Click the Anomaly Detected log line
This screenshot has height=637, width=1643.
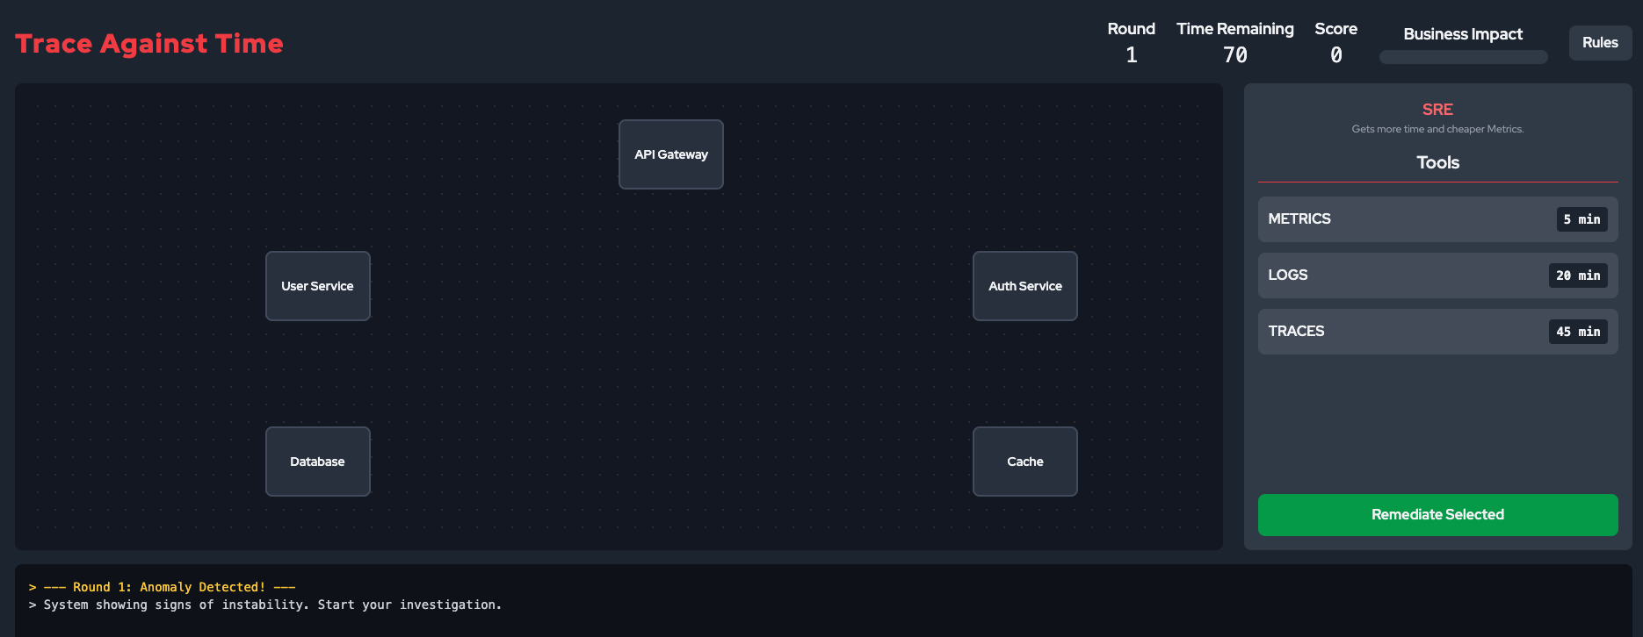(x=163, y=587)
